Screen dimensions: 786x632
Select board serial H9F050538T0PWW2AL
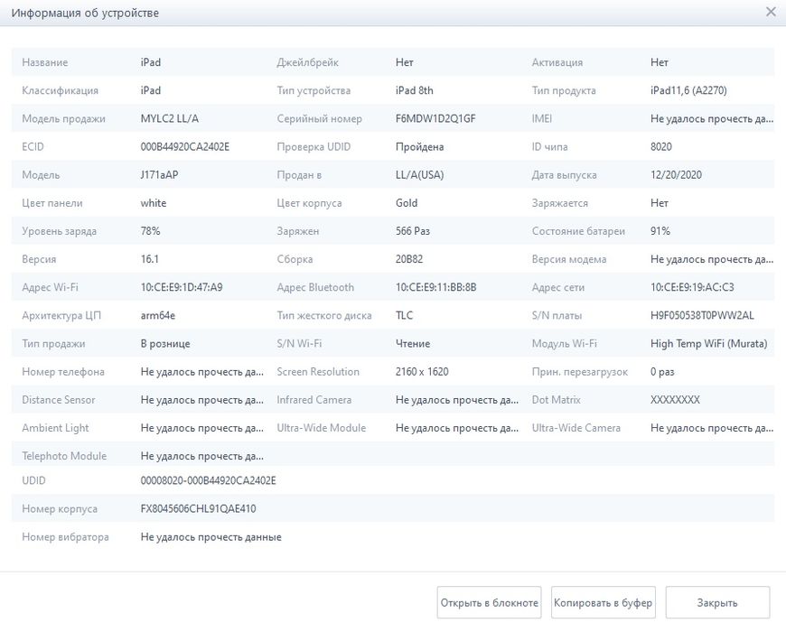point(702,315)
